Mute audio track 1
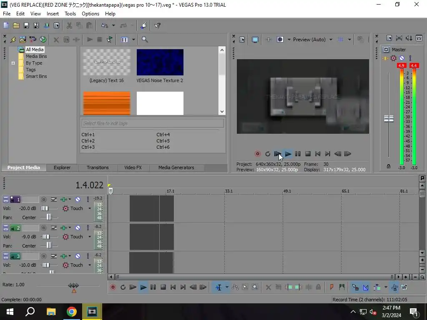Viewport: 427px width, 320px height. point(78,200)
